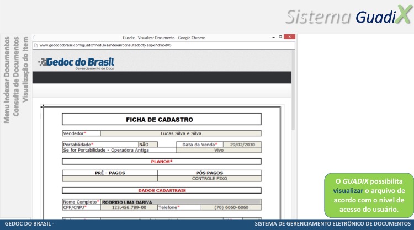Click the CPF value '123.456.789-00'
Image resolution: width=414 pixels, height=230 pixels.
coord(129,207)
